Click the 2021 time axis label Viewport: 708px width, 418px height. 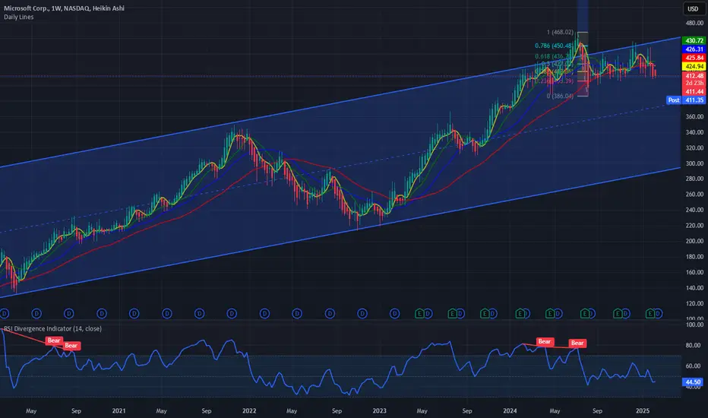point(119,410)
